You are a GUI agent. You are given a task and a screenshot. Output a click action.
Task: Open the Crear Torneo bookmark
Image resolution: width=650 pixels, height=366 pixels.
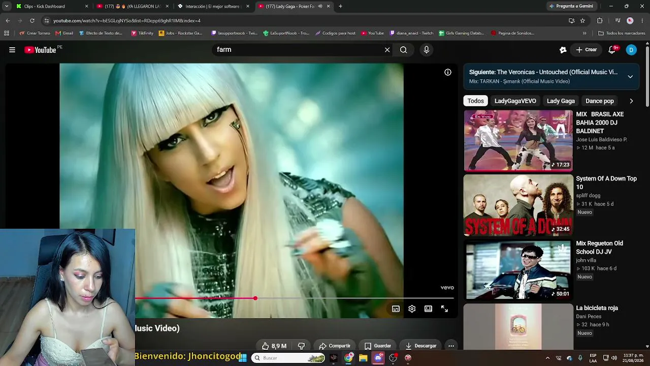point(35,33)
